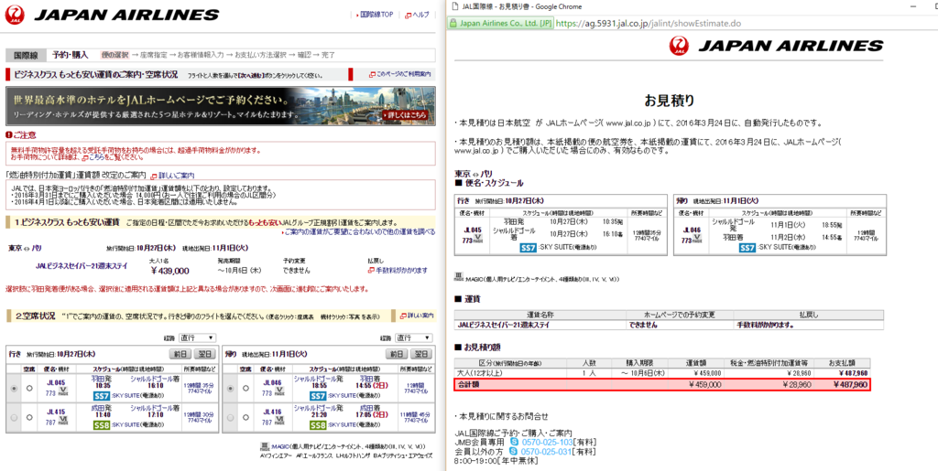Select 空席 radio button for flight JL415
This screenshot has width=938, height=471.
29,419
